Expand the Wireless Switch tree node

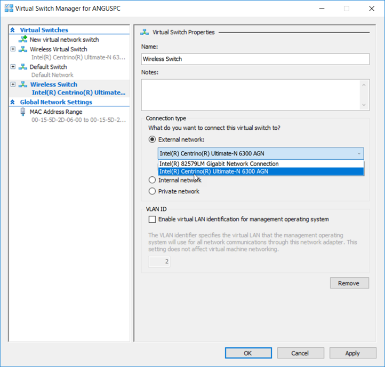[x=13, y=84]
